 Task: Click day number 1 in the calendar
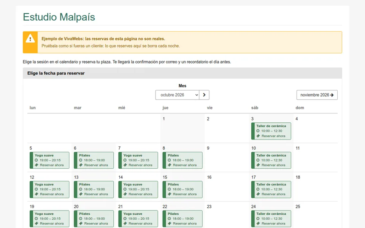coord(163,119)
